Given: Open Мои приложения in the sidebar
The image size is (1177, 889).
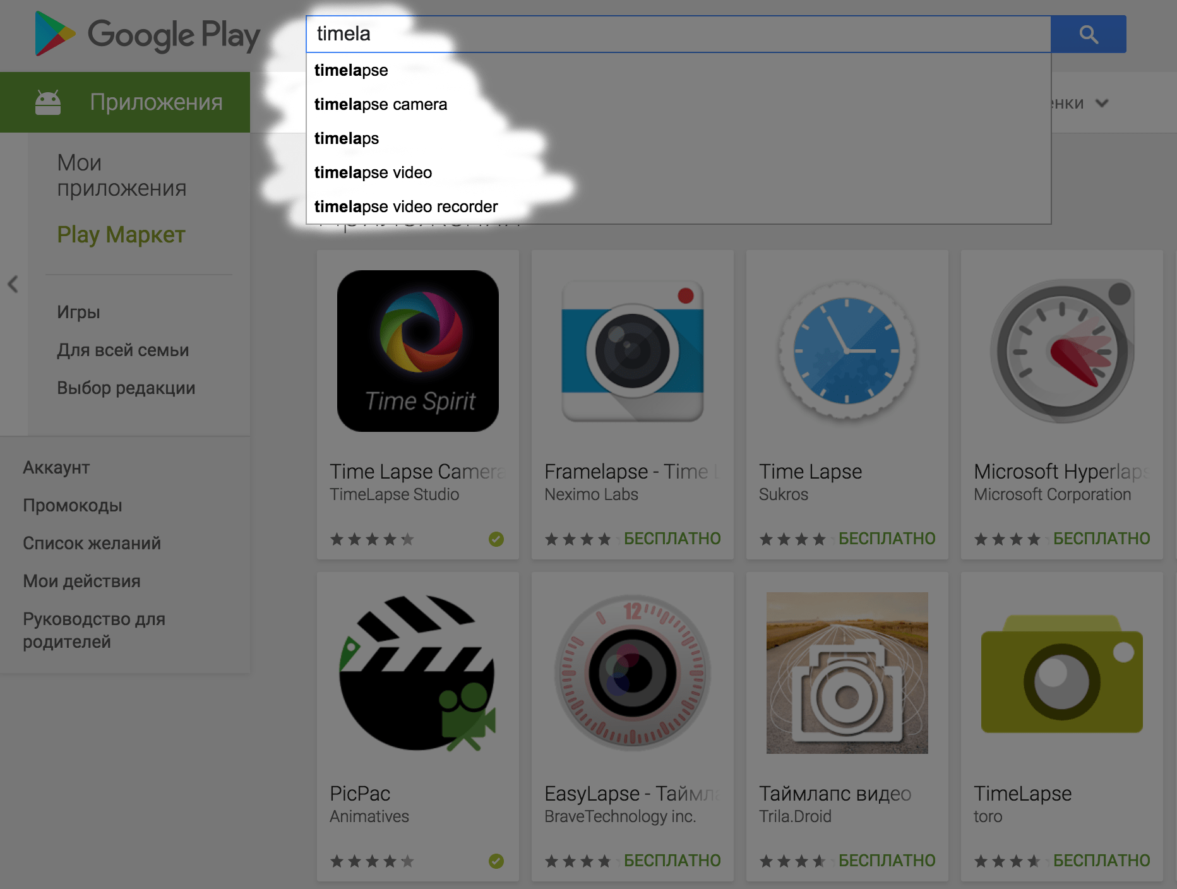Looking at the screenshot, I should coord(121,176).
